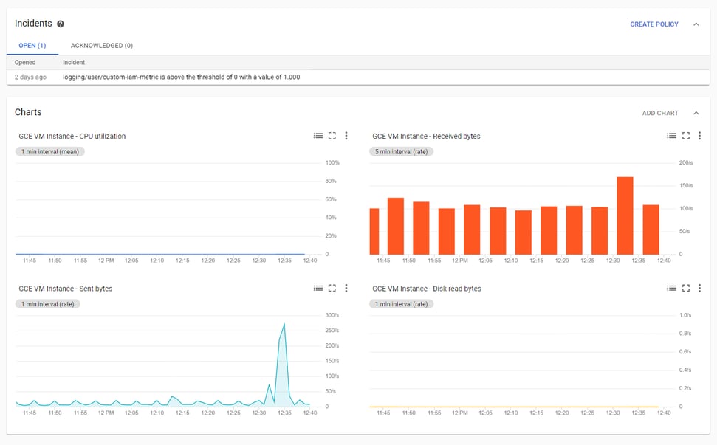Click the Sent bytes spike peak
The height and width of the screenshot is (445, 717).
pos(284,325)
